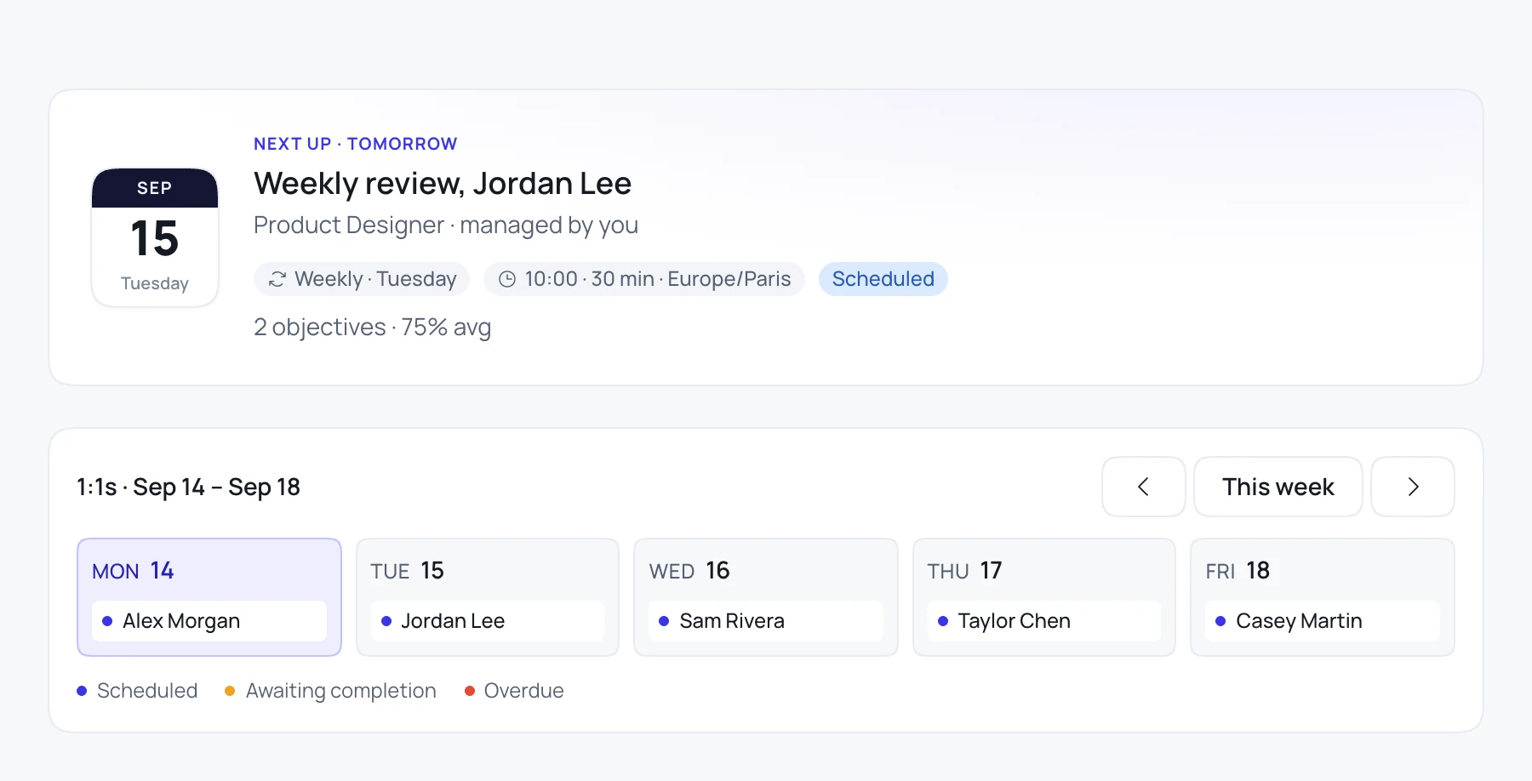Click the SEP 15 Tuesday date tile
This screenshot has height=781, width=1532.
(155, 237)
